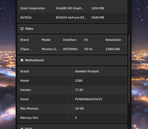Select the Hewlett-Packard brand value

pyautogui.click(x=87, y=71)
